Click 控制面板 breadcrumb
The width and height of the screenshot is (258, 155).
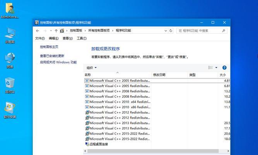76,31
